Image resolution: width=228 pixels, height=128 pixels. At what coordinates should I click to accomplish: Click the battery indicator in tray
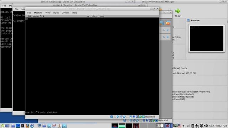(193, 126)
